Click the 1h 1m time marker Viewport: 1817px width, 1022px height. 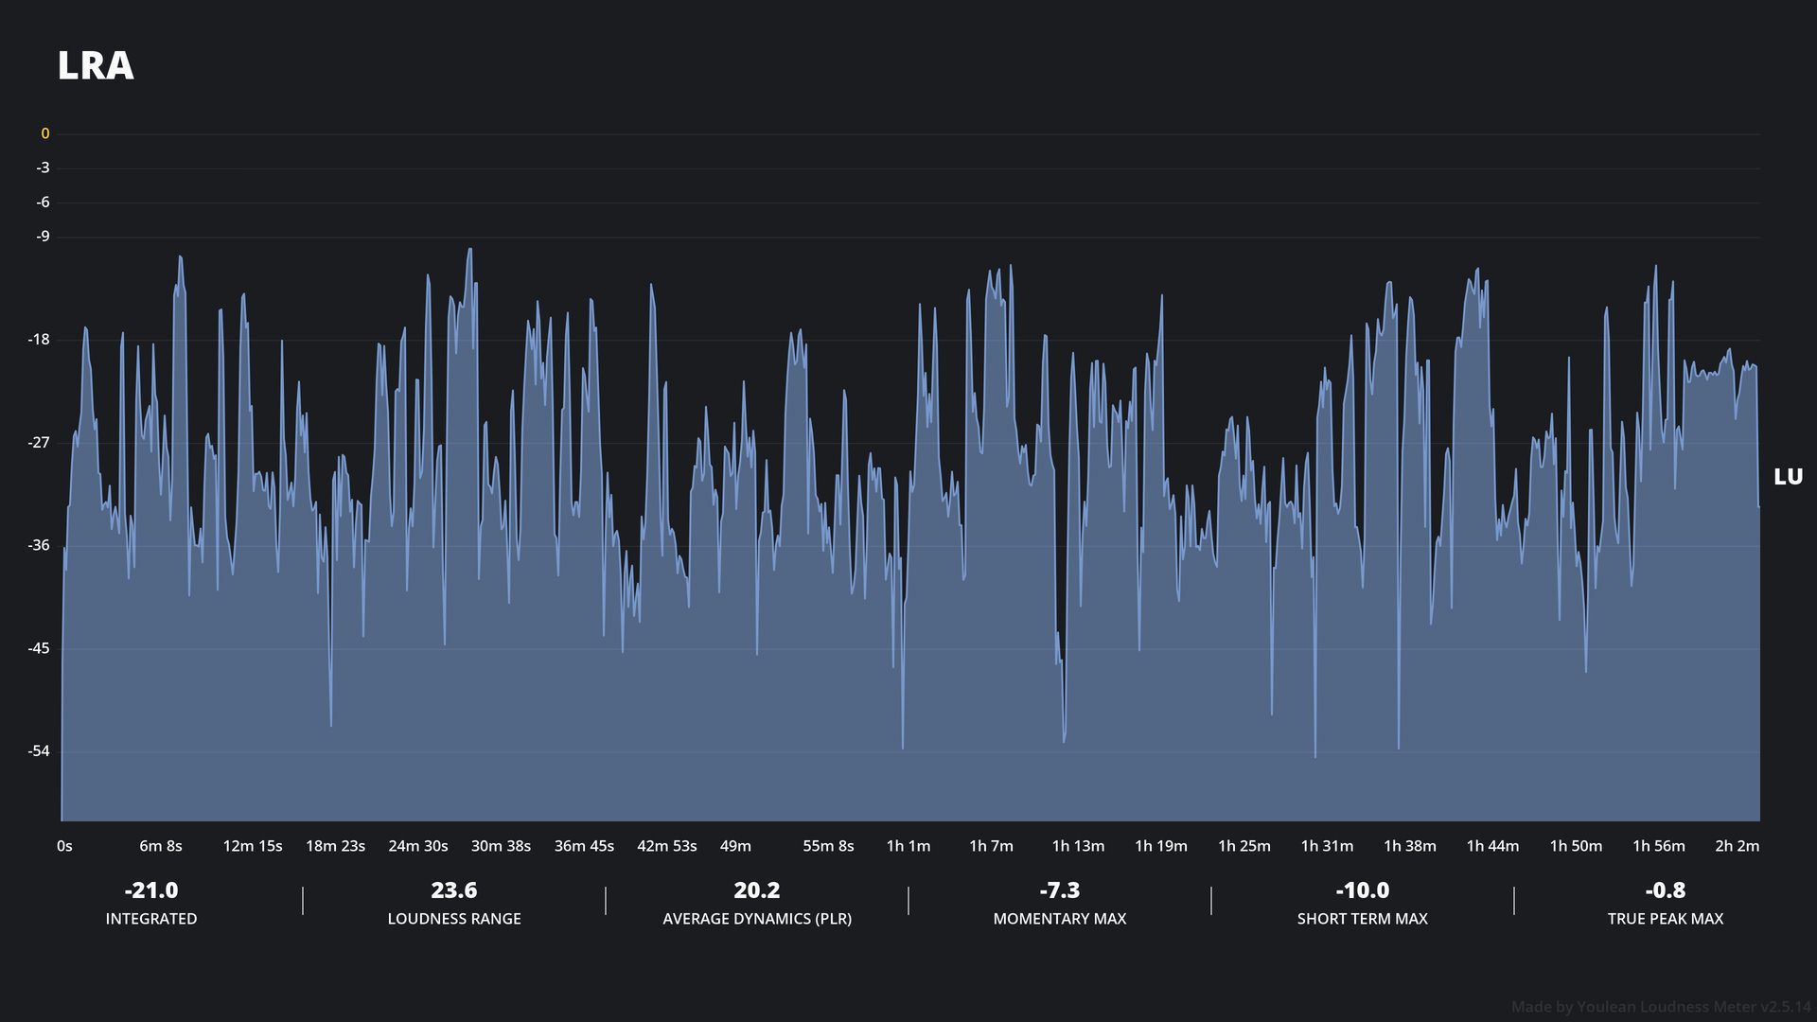pos(908,846)
